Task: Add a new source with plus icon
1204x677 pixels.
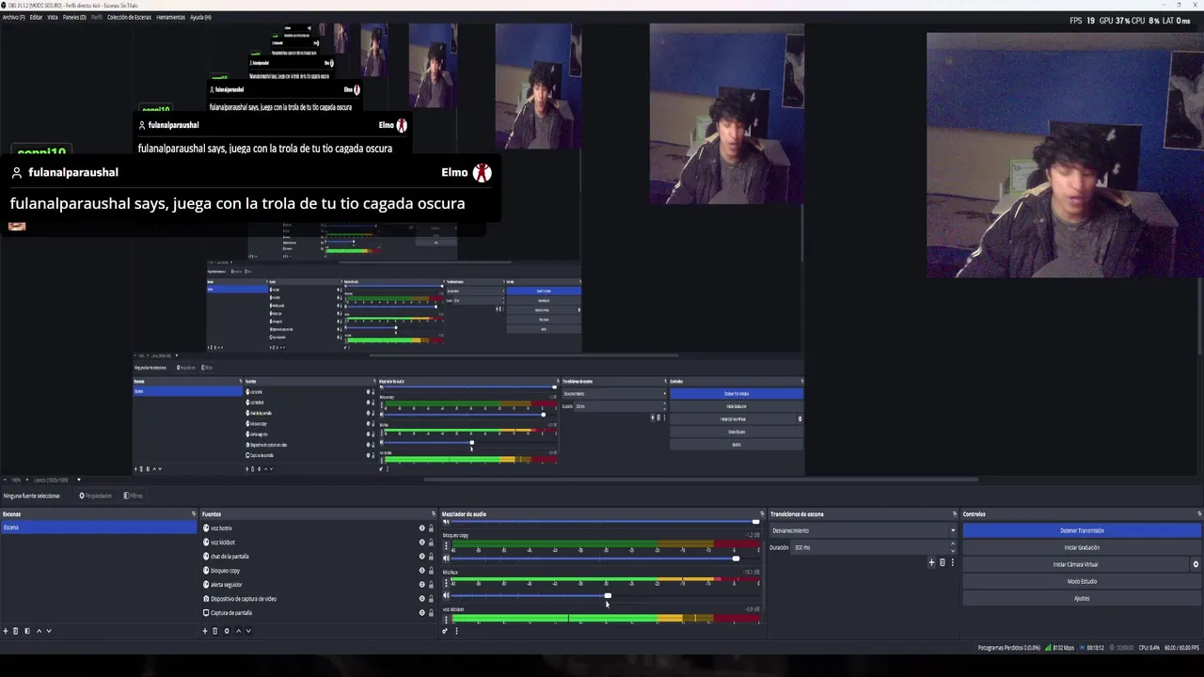Action: point(205,631)
